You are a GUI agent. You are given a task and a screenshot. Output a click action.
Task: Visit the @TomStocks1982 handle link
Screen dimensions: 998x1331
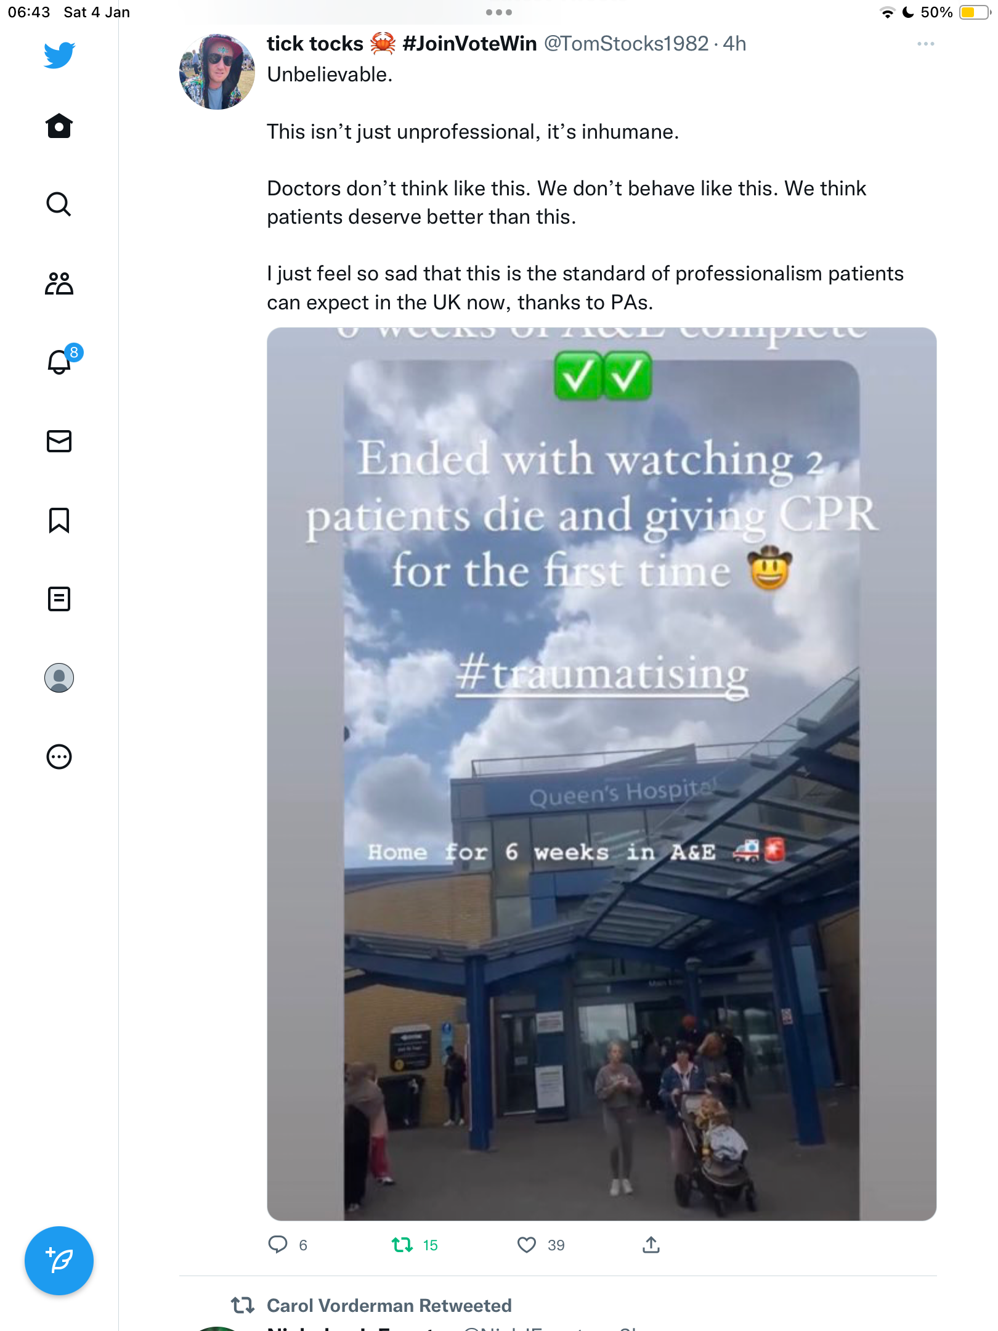coord(626,44)
